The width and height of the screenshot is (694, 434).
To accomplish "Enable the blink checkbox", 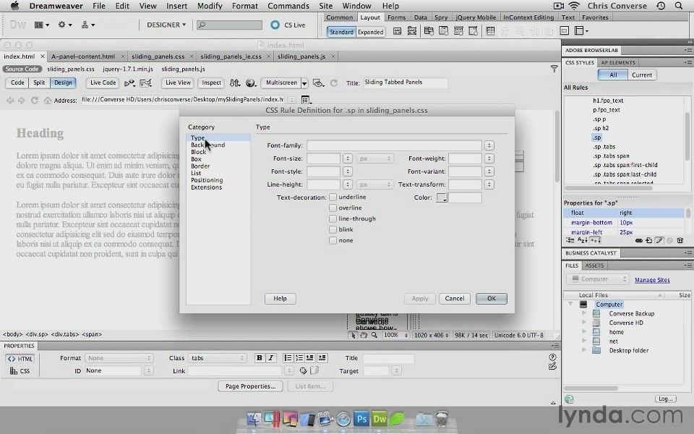I will click(x=333, y=229).
